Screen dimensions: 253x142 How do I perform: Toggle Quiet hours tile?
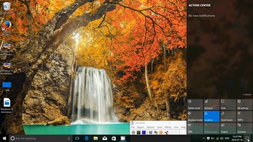(228, 116)
